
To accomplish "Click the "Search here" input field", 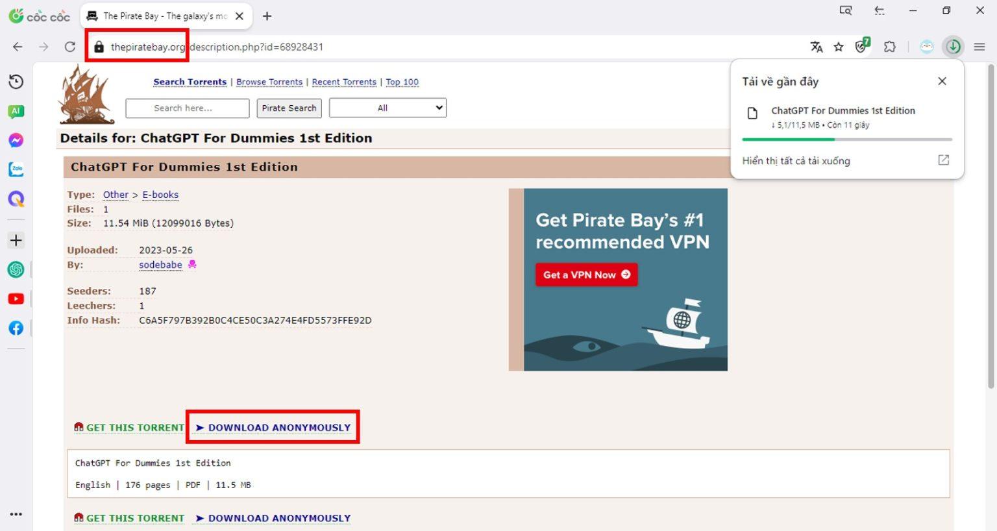I will pos(187,108).
